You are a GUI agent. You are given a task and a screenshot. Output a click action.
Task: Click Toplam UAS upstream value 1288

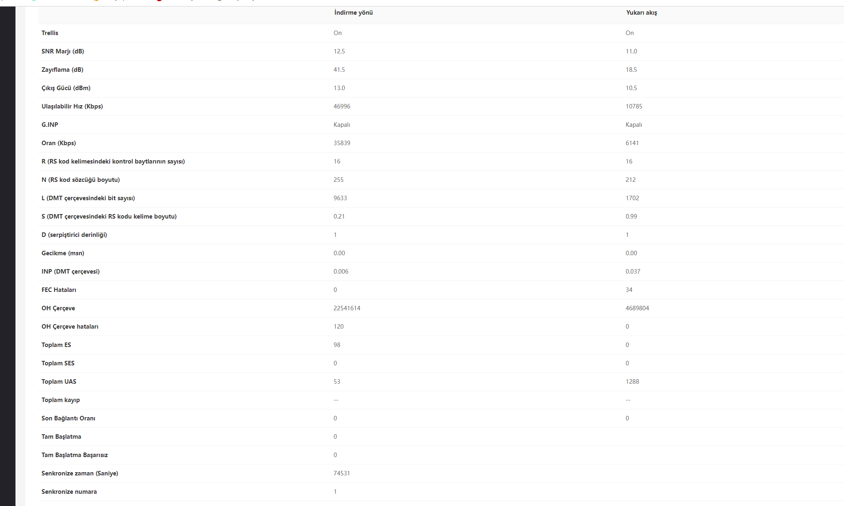click(632, 382)
